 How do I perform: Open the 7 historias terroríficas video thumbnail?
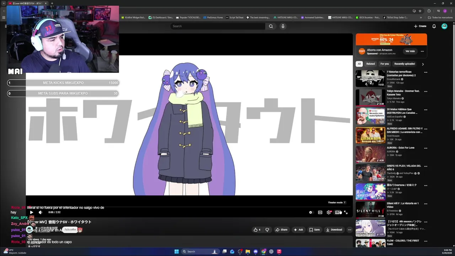tap(370, 79)
